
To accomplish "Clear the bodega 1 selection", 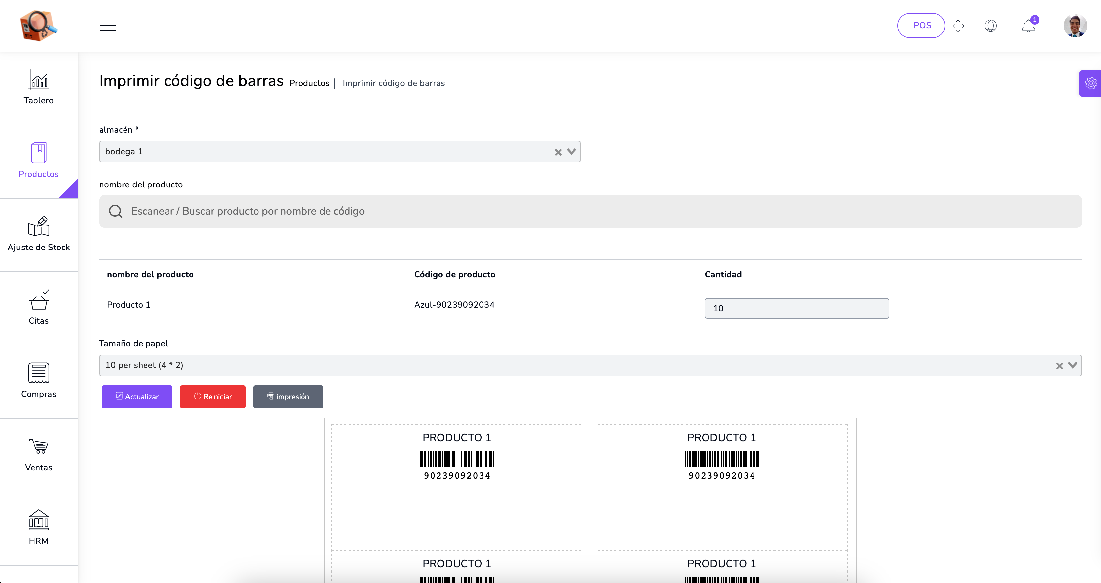I will [558, 152].
